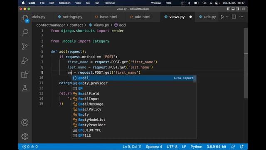266x150 pixels.
Task: Open the editor More Actions menu
Action: 241,17
